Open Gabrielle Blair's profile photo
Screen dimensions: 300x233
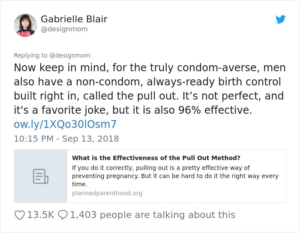pos(25,25)
